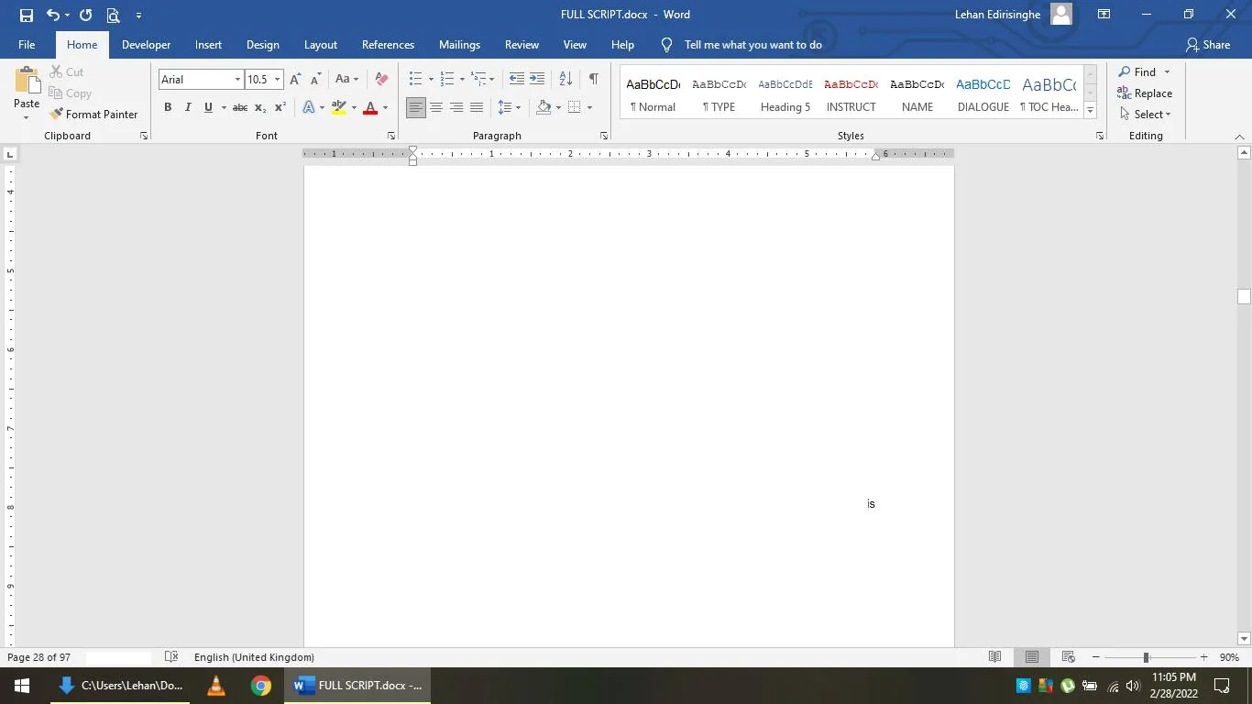Shrink font size icon
1252x704 pixels.
314,80
